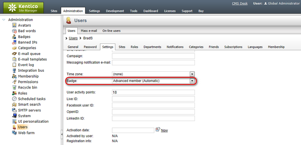Click the Event log icon

click(x=14, y=65)
